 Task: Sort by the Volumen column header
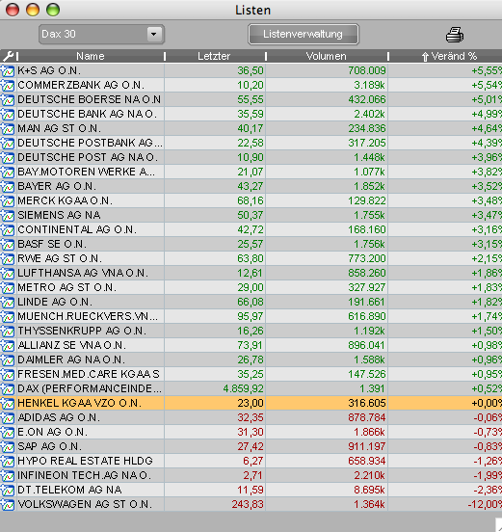coord(327,56)
